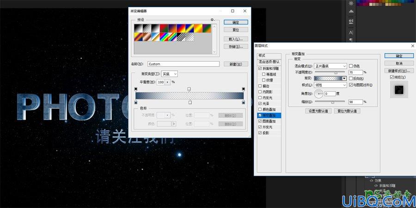Screen dimensions: 416x208
Task: Select the 混合选项:默认 entry
Action: (x=269, y=61)
